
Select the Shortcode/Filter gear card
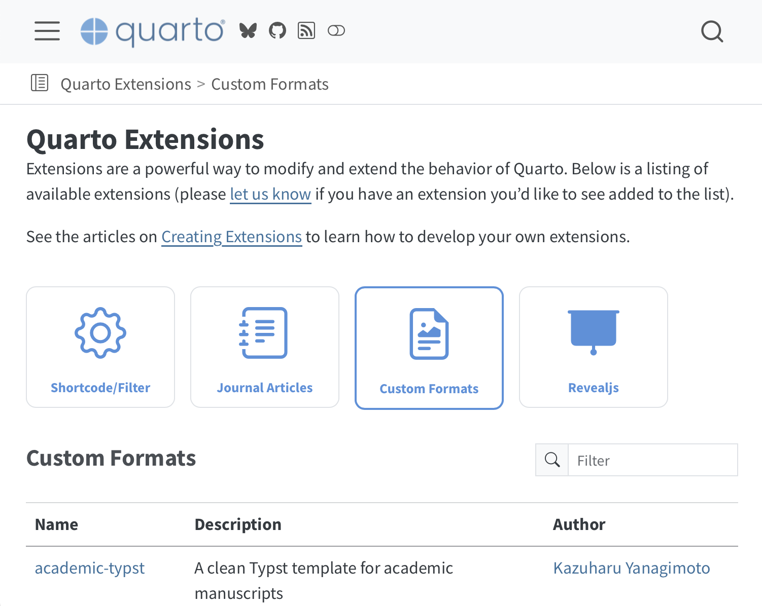(x=100, y=347)
